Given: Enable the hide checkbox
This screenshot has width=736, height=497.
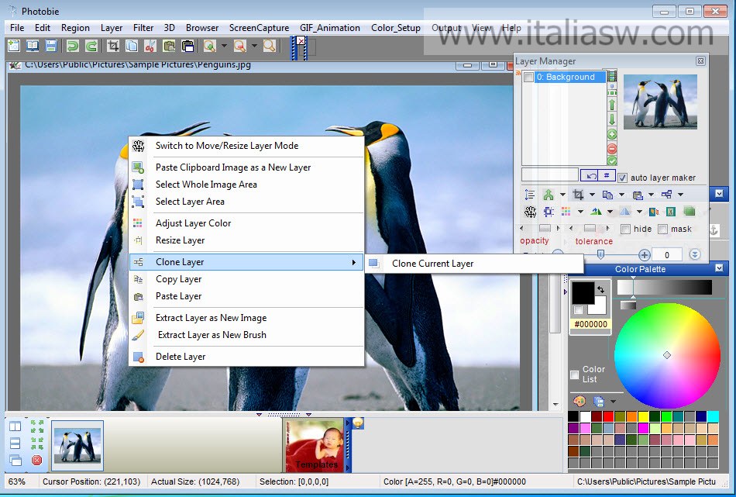Looking at the screenshot, I should [625, 229].
